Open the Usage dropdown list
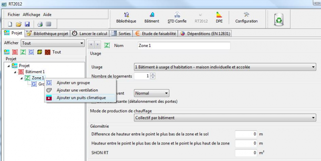The image size is (321, 161). click(225, 67)
